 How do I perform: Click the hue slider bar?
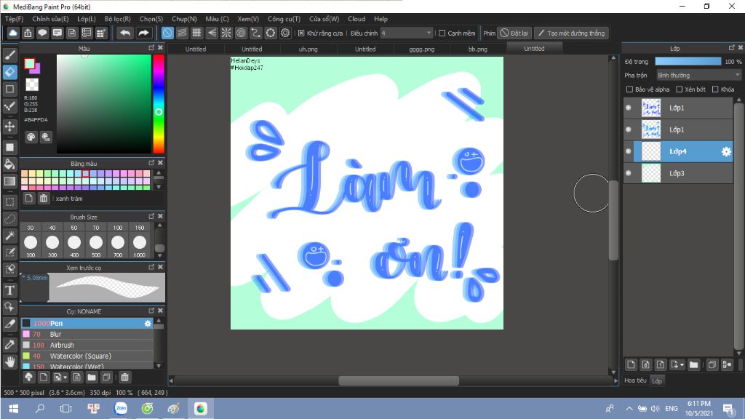158,103
